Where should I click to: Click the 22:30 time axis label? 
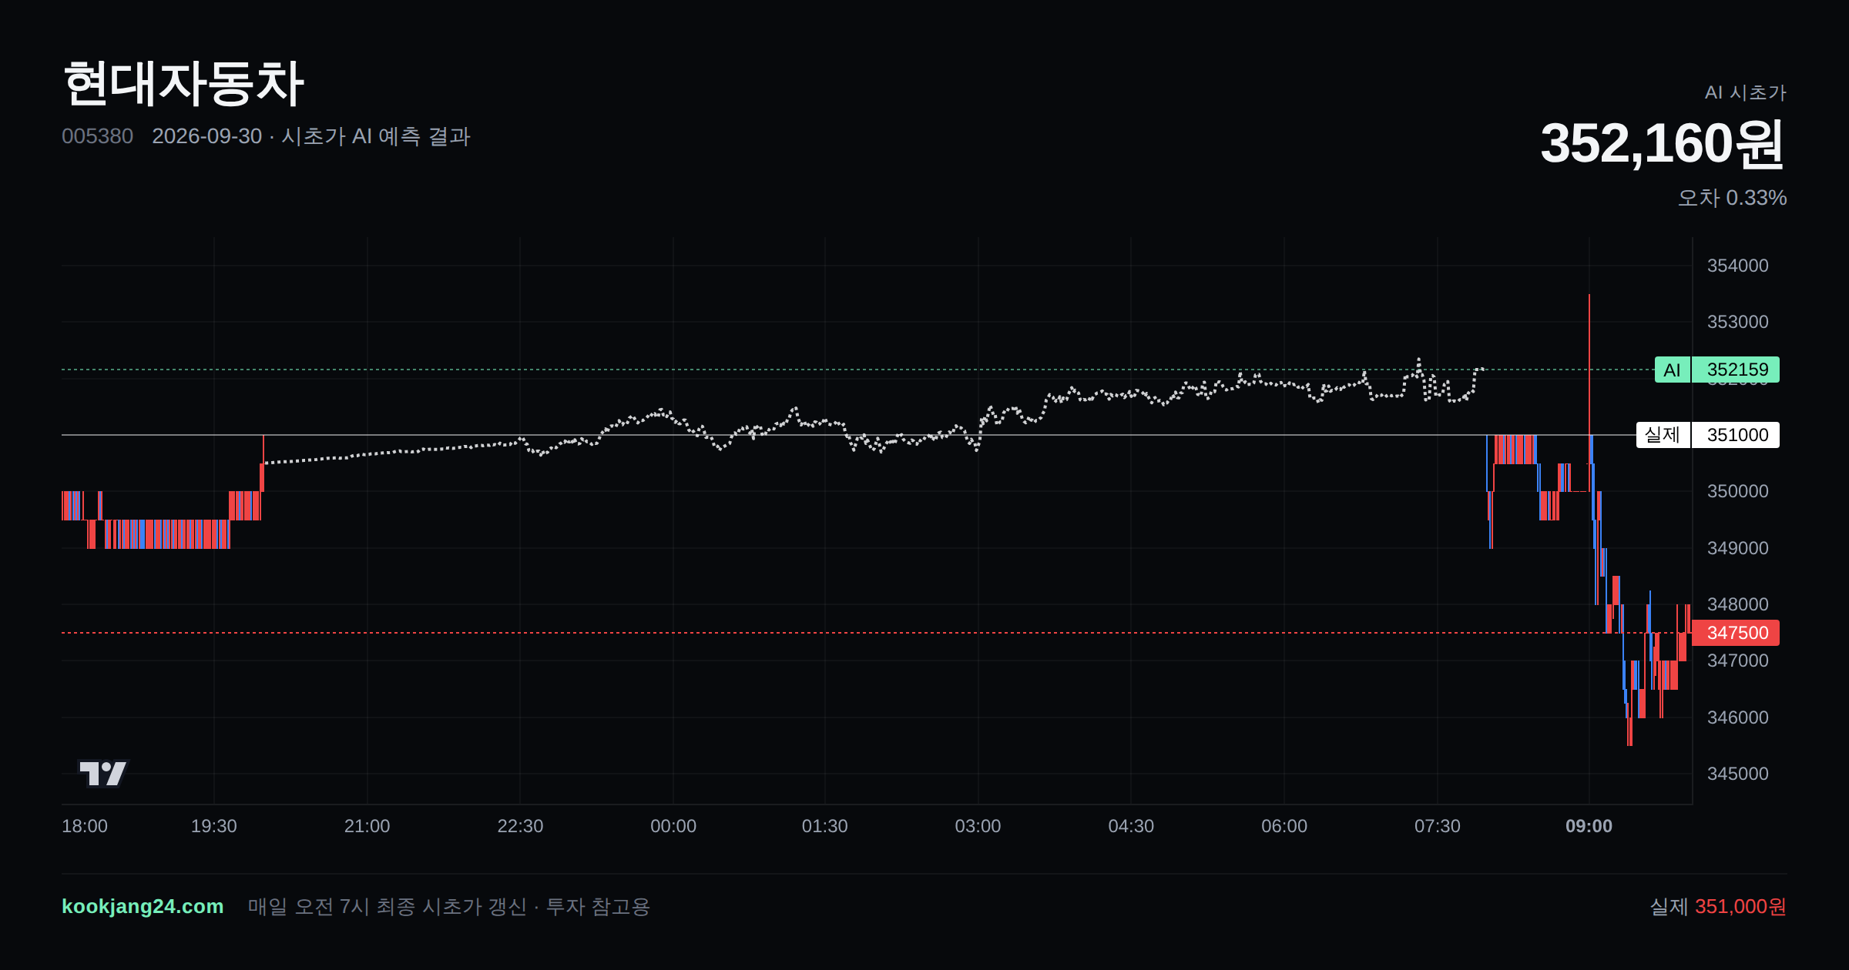520,826
